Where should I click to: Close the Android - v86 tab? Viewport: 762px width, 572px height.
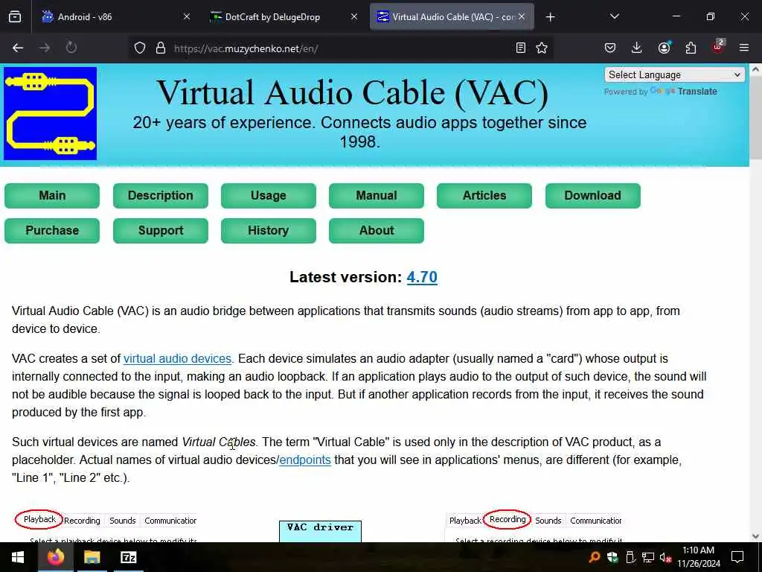pyautogui.click(x=187, y=16)
